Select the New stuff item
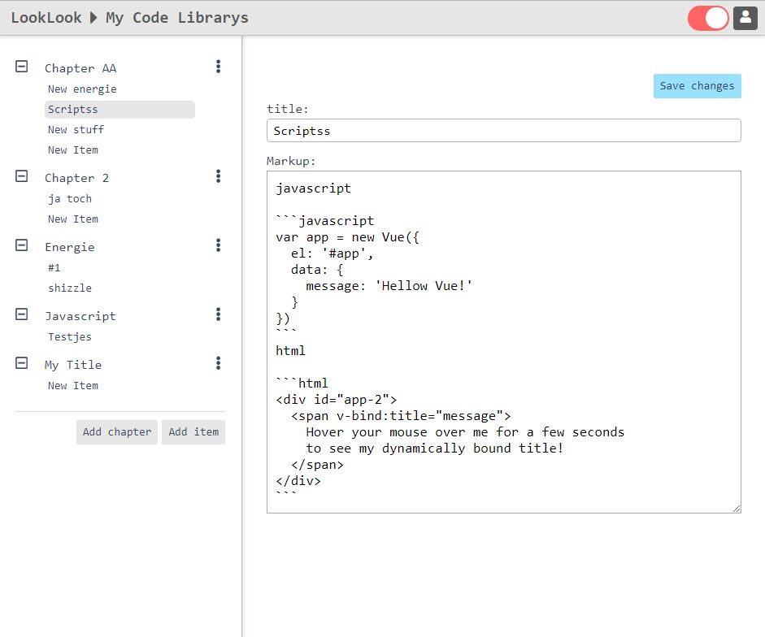 [x=76, y=130]
